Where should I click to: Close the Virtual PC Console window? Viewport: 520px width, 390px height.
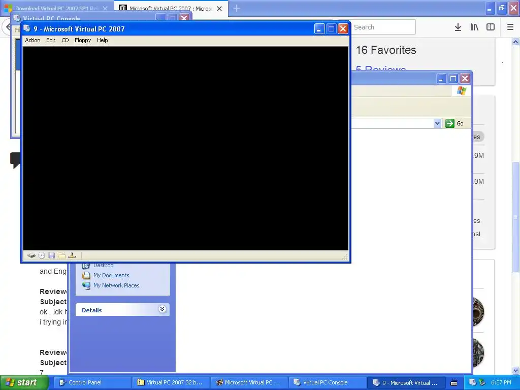click(x=184, y=18)
